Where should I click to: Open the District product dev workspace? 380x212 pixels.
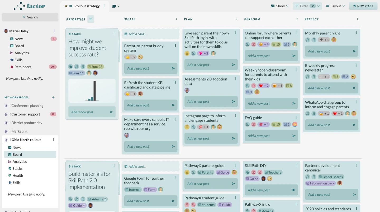(26, 123)
